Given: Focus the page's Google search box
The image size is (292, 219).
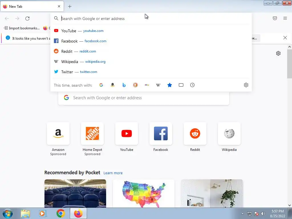Looking at the screenshot, I should [x=144, y=98].
